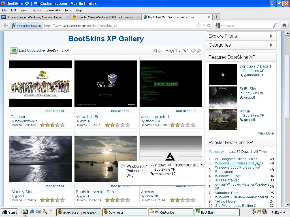This screenshot has width=290, height=217.
Task: Open Yellow Flower popular link
Action: [x=226, y=201]
